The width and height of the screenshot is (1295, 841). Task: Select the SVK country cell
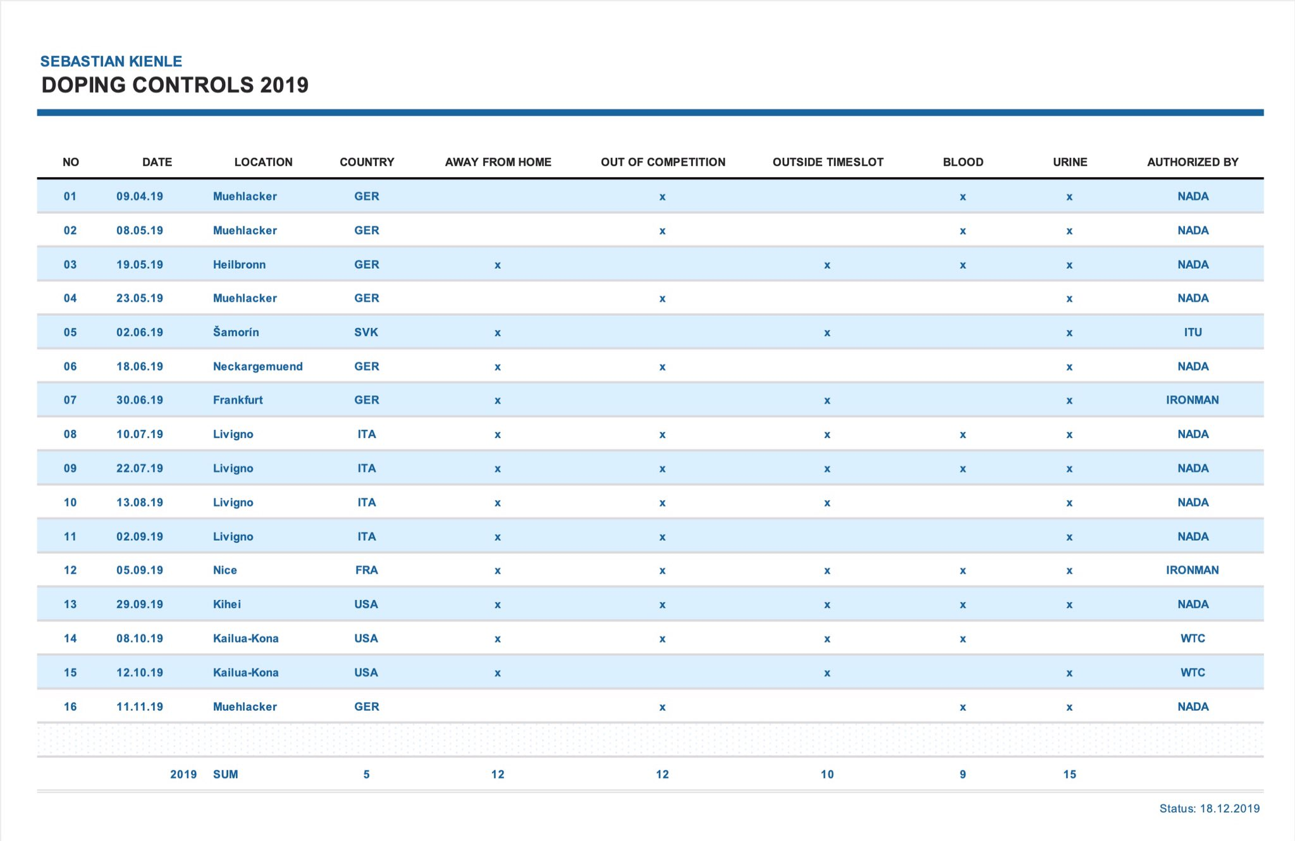click(366, 332)
